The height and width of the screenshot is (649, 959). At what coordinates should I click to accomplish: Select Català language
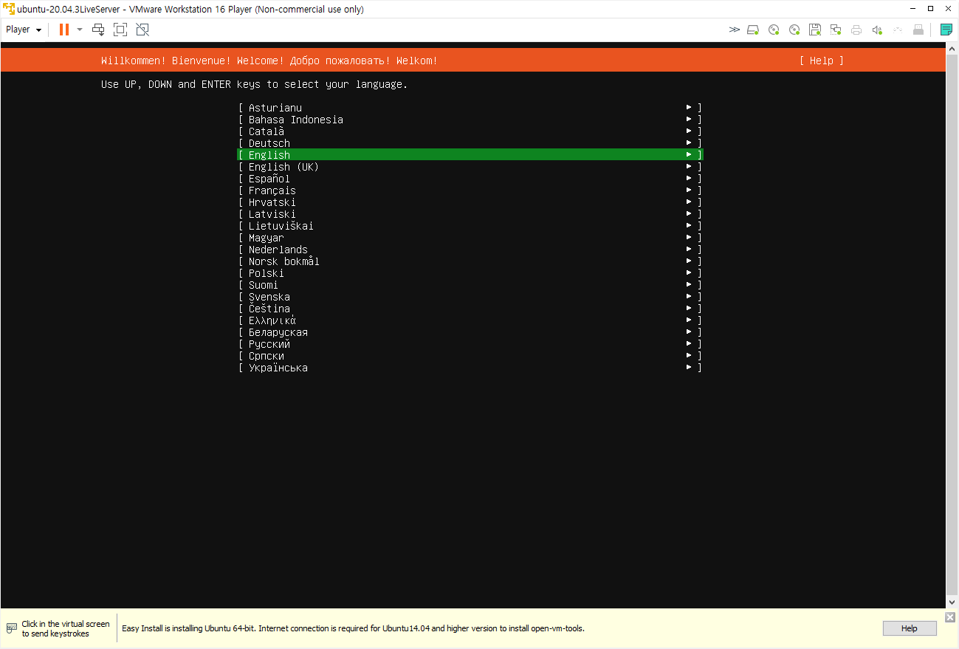pos(470,131)
